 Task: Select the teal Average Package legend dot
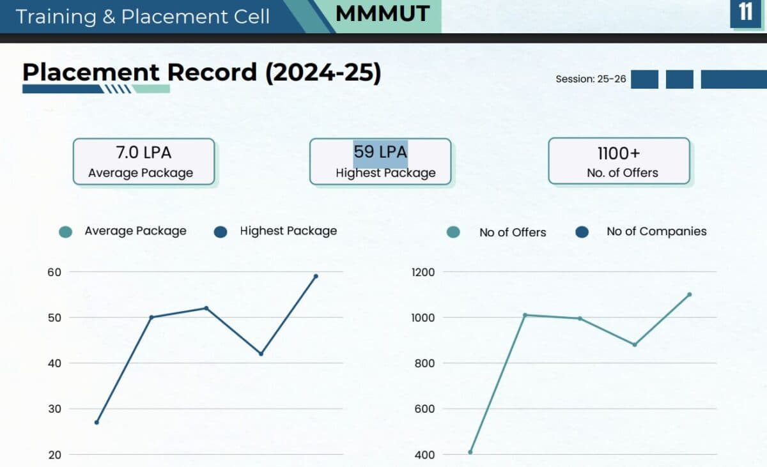(65, 231)
